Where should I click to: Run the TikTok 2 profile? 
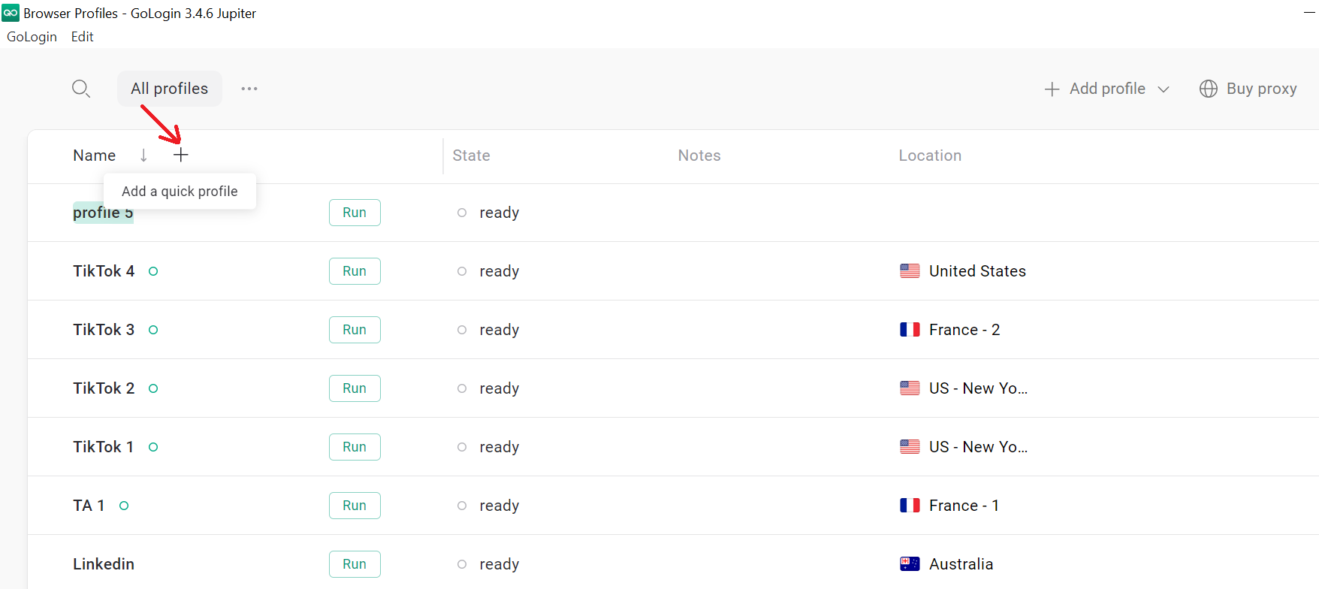355,388
